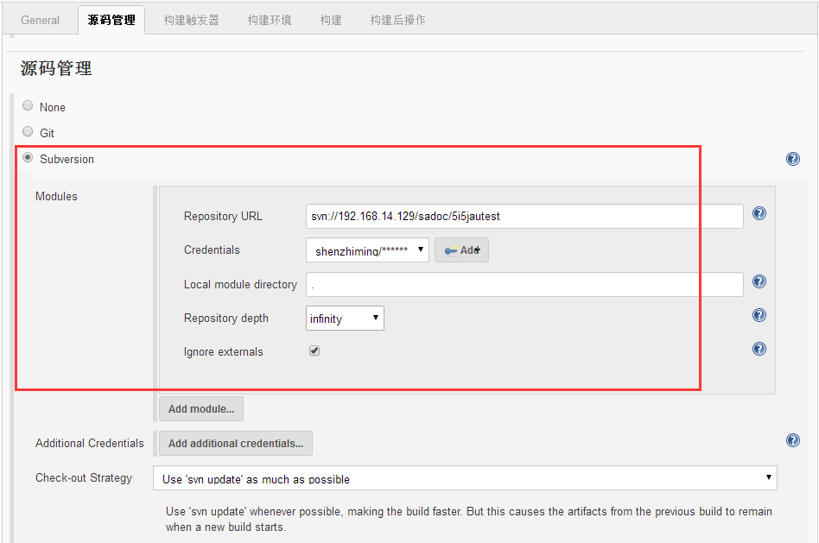
Task: Open the Check-out Strategy dropdown
Action: (x=465, y=477)
